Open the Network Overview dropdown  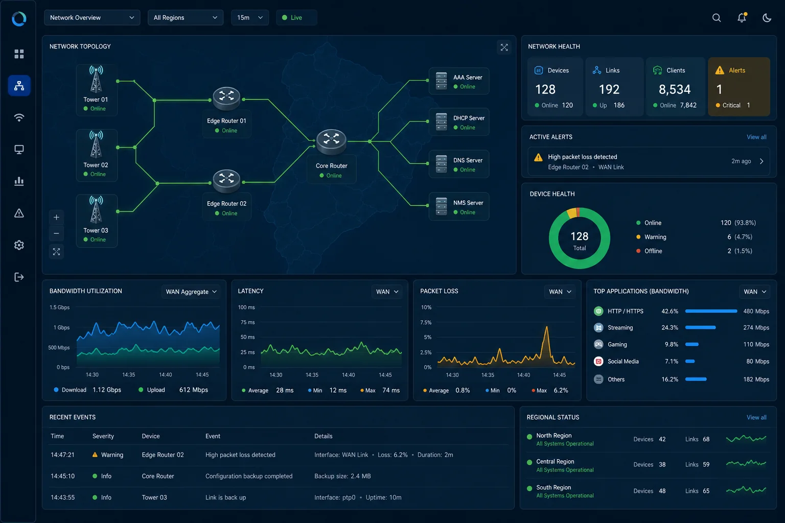(92, 17)
